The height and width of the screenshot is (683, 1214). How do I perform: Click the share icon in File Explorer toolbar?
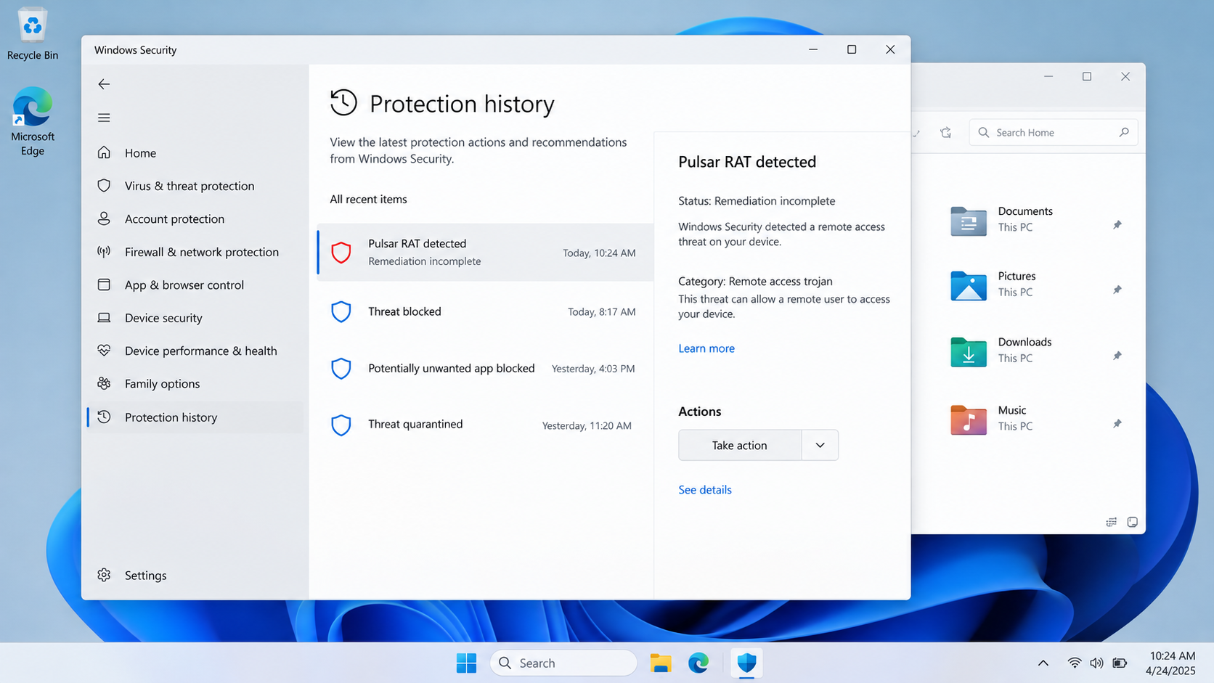point(945,133)
